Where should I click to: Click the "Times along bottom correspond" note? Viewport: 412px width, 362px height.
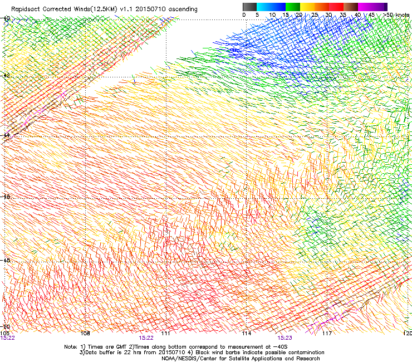210,347
